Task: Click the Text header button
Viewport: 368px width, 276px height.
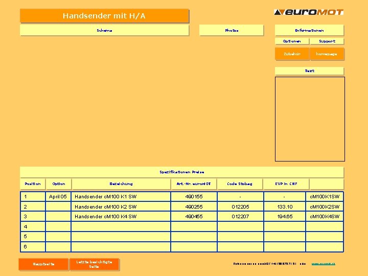Action: [309, 71]
